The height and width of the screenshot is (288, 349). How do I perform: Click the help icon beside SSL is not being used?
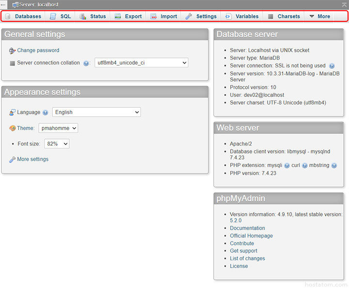click(332, 66)
